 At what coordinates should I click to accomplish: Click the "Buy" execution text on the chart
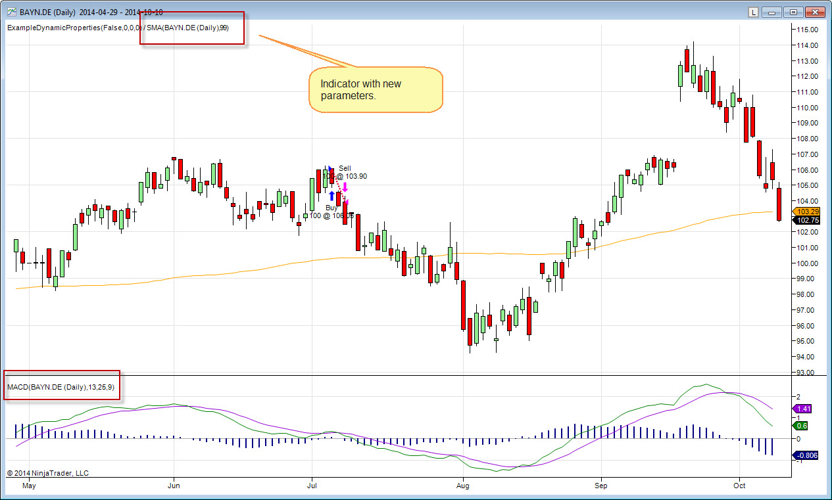pyautogui.click(x=331, y=208)
